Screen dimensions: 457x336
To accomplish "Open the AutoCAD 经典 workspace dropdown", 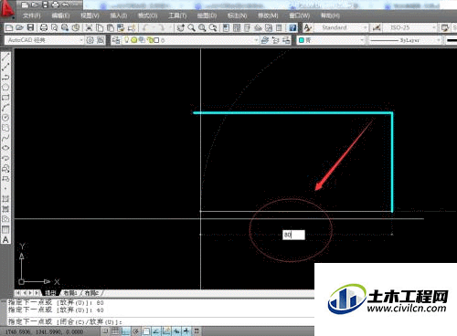I will [x=45, y=40].
